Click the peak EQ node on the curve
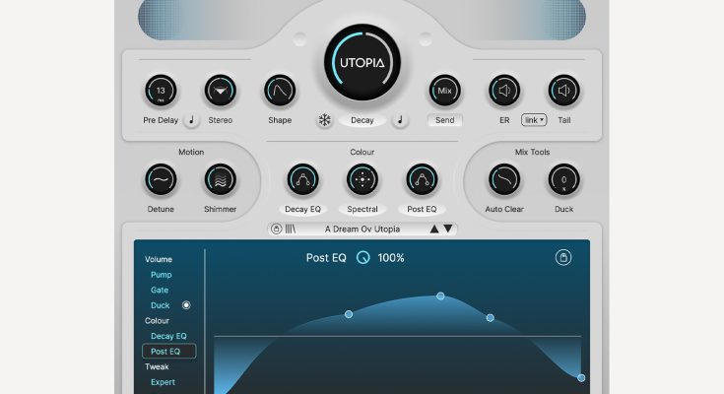The width and height of the screenshot is (724, 394). click(x=440, y=295)
